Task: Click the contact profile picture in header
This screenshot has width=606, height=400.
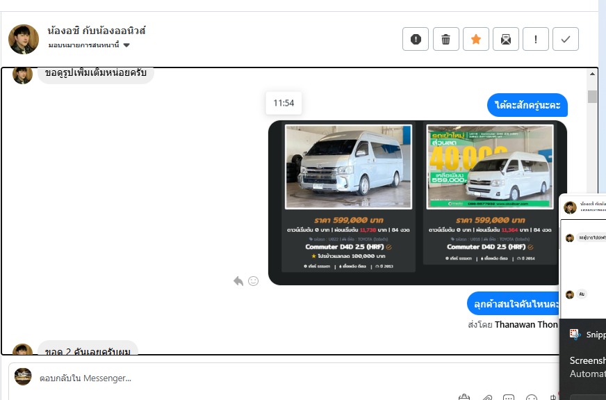Action: [x=24, y=39]
